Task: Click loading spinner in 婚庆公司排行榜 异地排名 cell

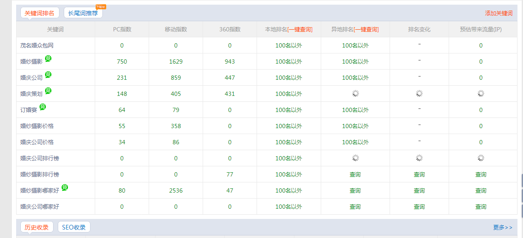Action: (x=355, y=158)
